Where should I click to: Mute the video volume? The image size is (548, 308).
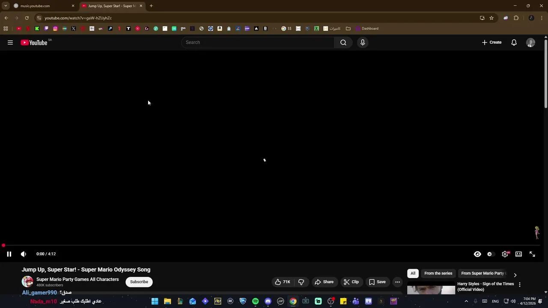(24, 254)
